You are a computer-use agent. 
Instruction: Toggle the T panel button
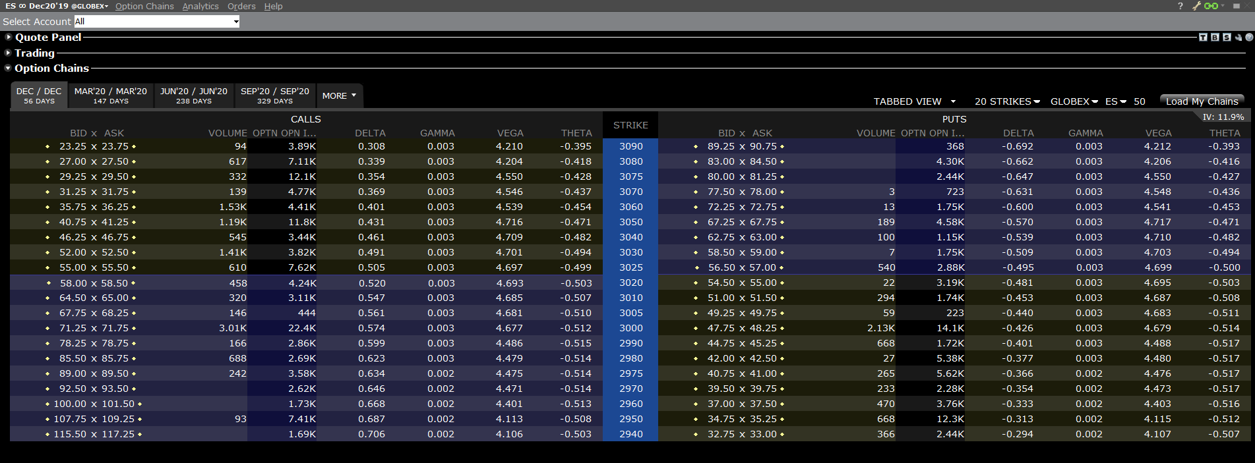pos(1203,38)
